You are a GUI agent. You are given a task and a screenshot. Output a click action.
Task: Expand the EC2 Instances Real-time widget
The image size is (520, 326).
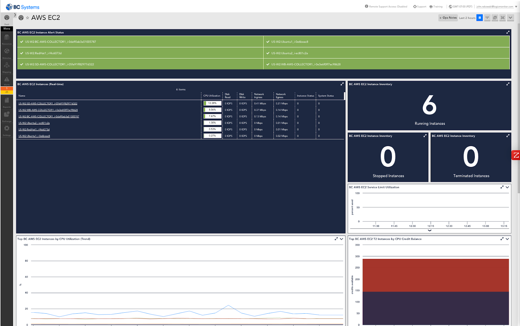(342, 84)
